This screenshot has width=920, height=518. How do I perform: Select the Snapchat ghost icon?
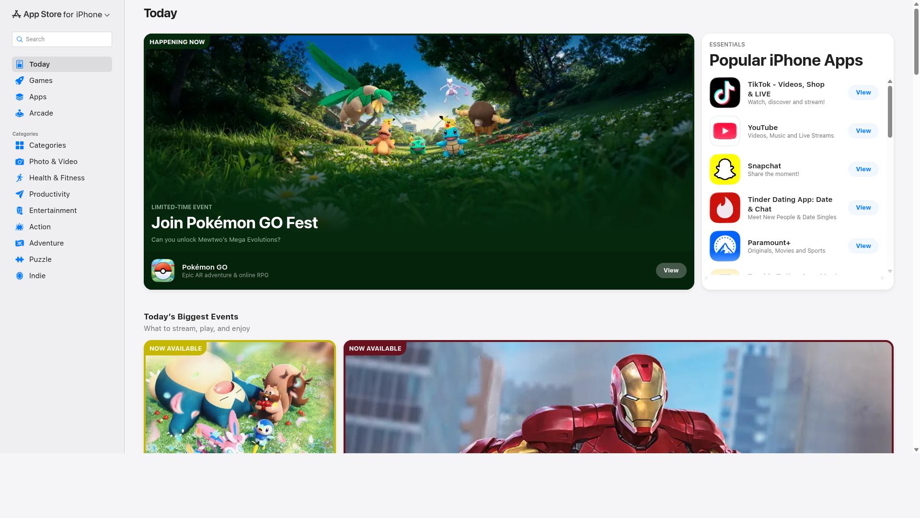pos(724,169)
